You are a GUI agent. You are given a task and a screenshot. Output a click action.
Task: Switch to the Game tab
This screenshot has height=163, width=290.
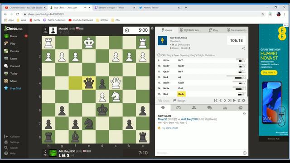[167, 30]
